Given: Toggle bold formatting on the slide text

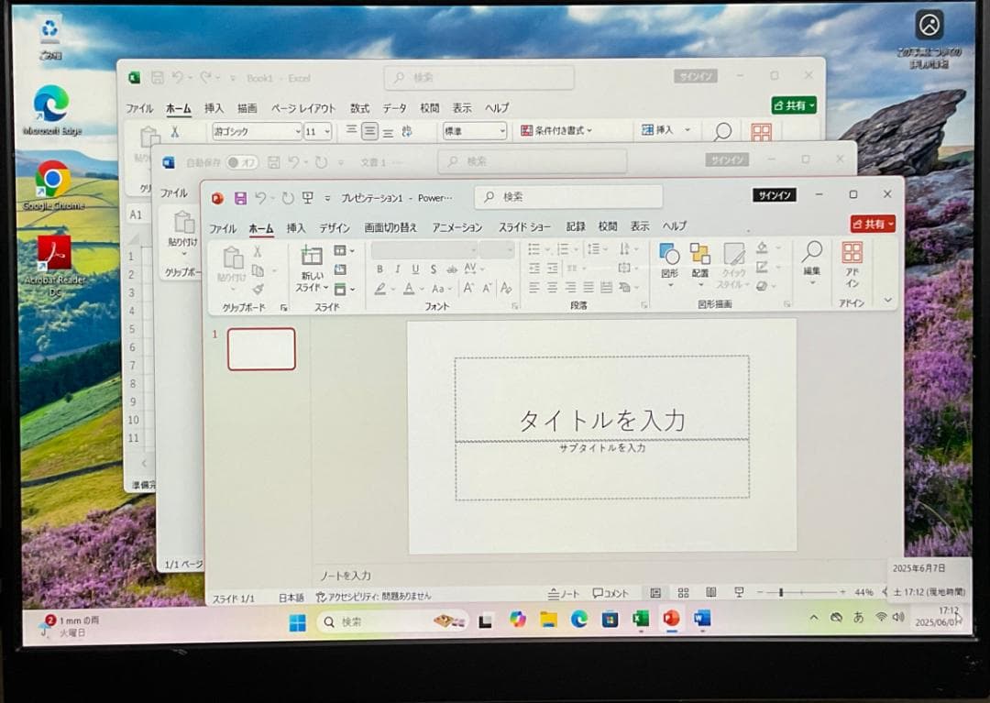Looking at the screenshot, I should pos(380,269).
